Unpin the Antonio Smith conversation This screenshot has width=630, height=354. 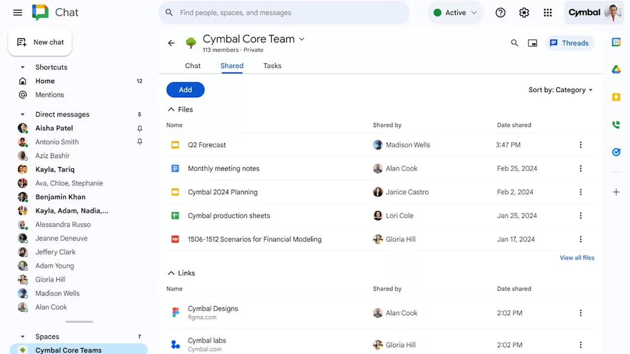[x=140, y=142]
